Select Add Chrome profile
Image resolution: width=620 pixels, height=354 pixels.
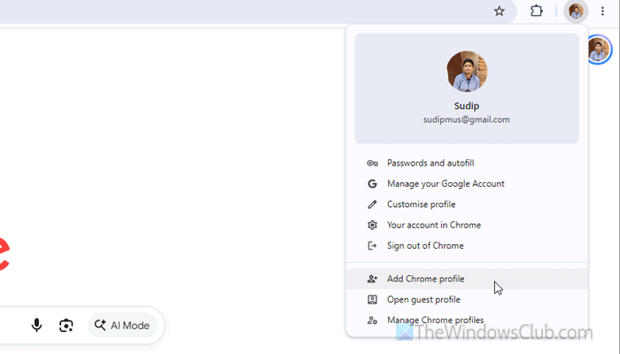[467, 279]
